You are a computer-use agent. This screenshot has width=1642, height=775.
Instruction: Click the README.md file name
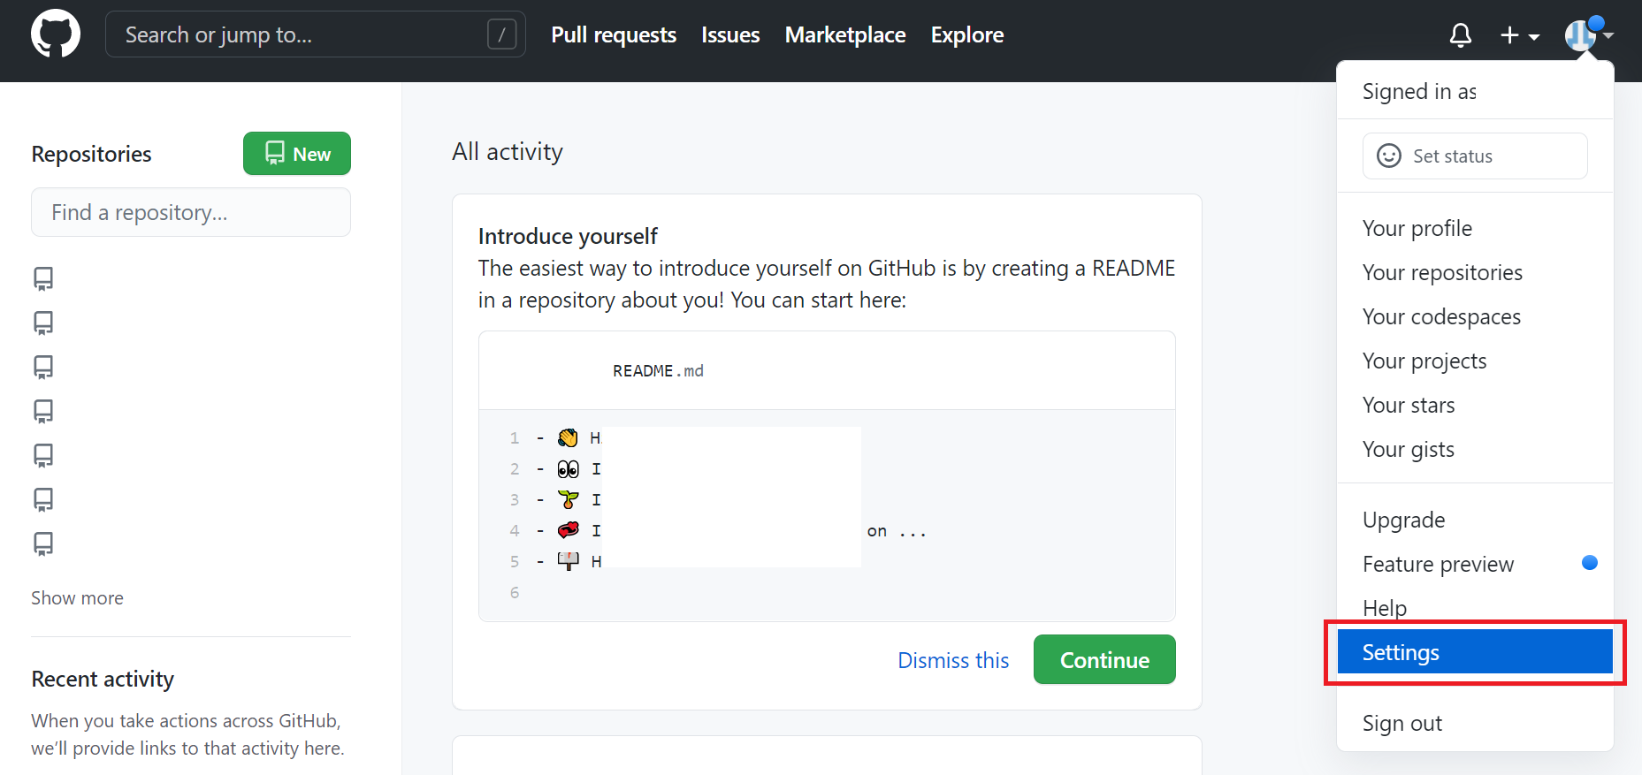pyautogui.click(x=658, y=371)
